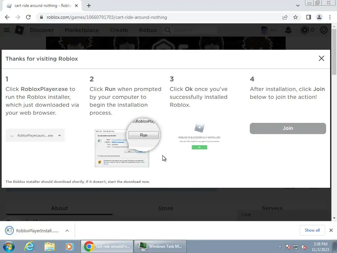The image size is (337, 253).
Task: Share this page using the share icon
Action: click(x=285, y=17)
